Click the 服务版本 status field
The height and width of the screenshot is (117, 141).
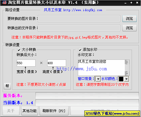[x=87, y=96]
